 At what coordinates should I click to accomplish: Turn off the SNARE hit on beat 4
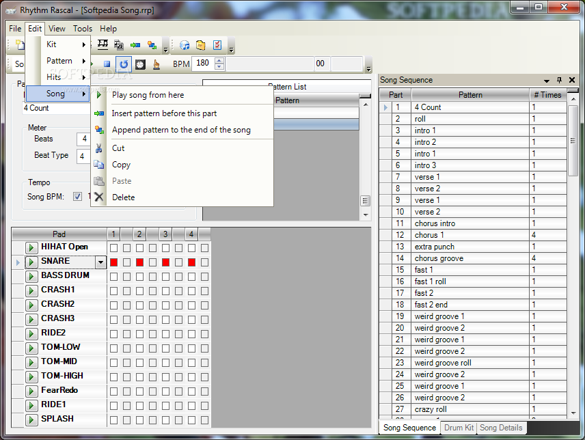[x=191, y=262]
